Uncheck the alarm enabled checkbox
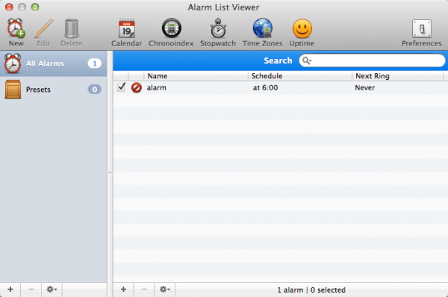This screenshot has height=297, width=448. point(122,87)
